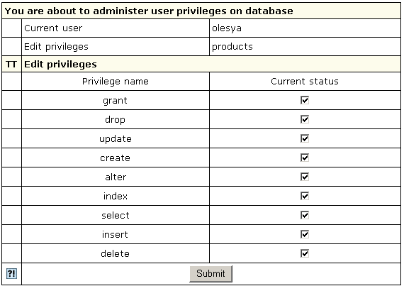Click the administer user privileges title
Viewport: 404px width, 286px height.
[x=149, y=11]
